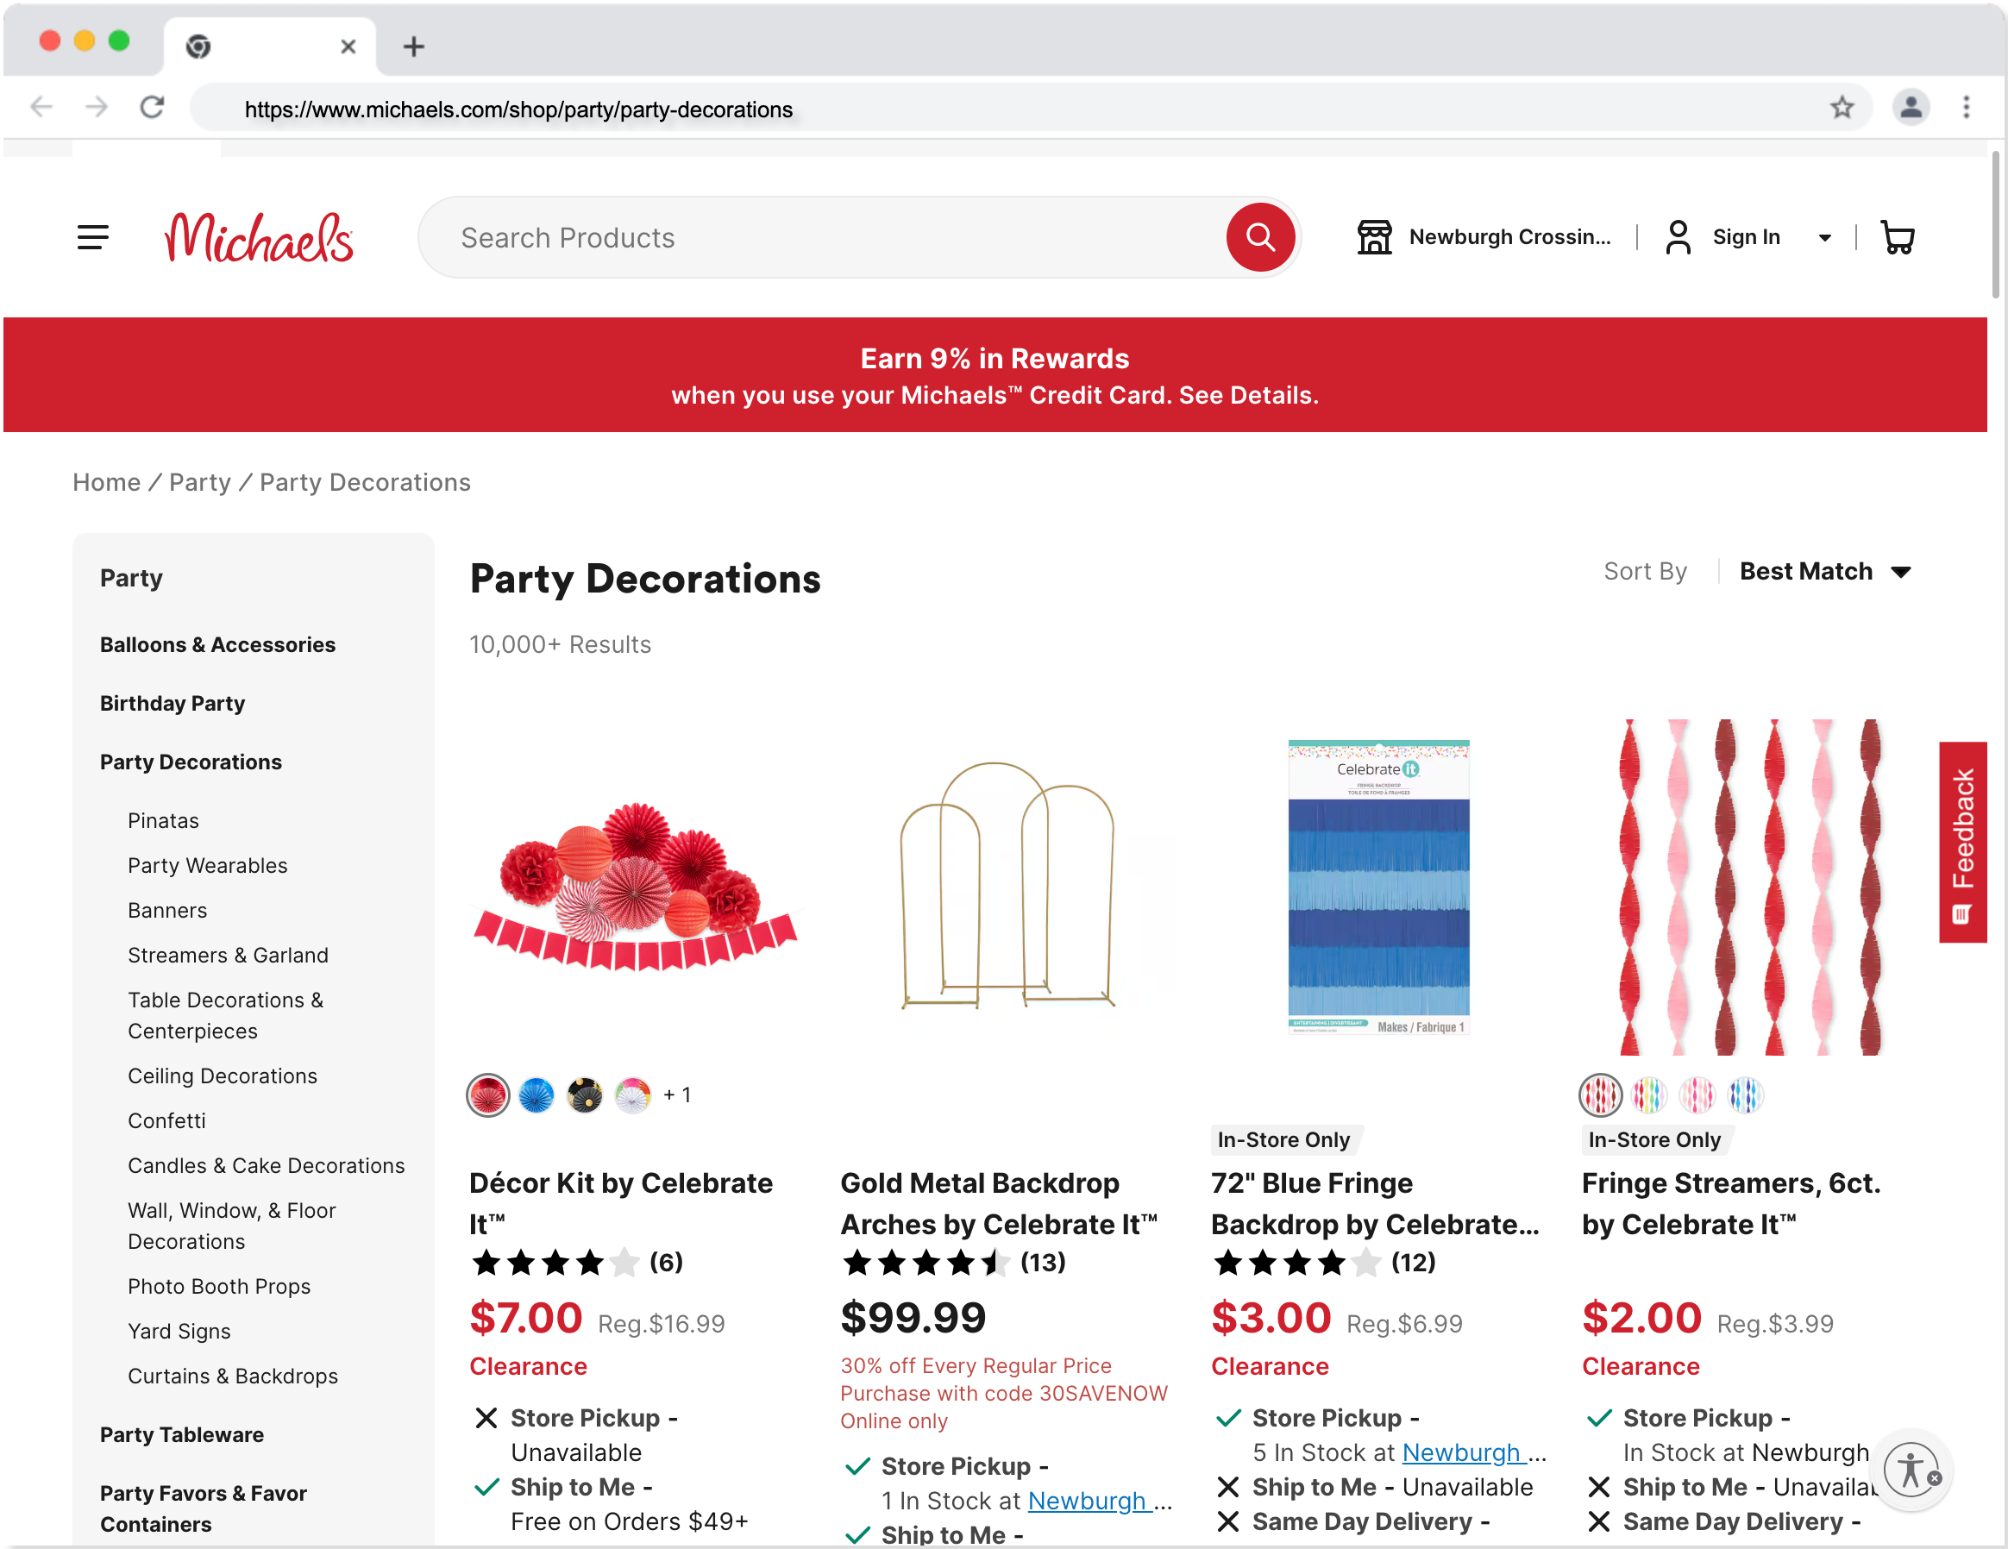Open Table Decorations & Centerpieces subcategory
2008x1549 pixels.
[225, 1015]
